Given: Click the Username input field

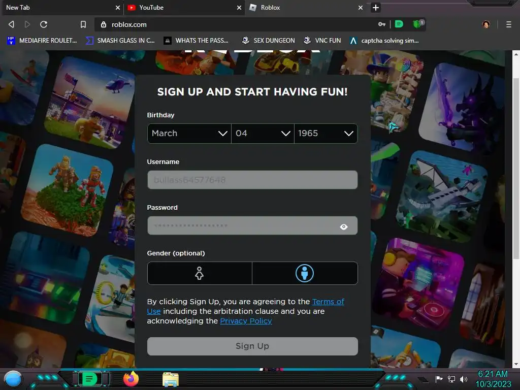Looking at the screenshot, I should tap(252, 180).
